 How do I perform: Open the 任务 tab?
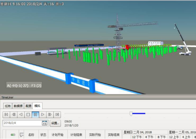point(8,106)
